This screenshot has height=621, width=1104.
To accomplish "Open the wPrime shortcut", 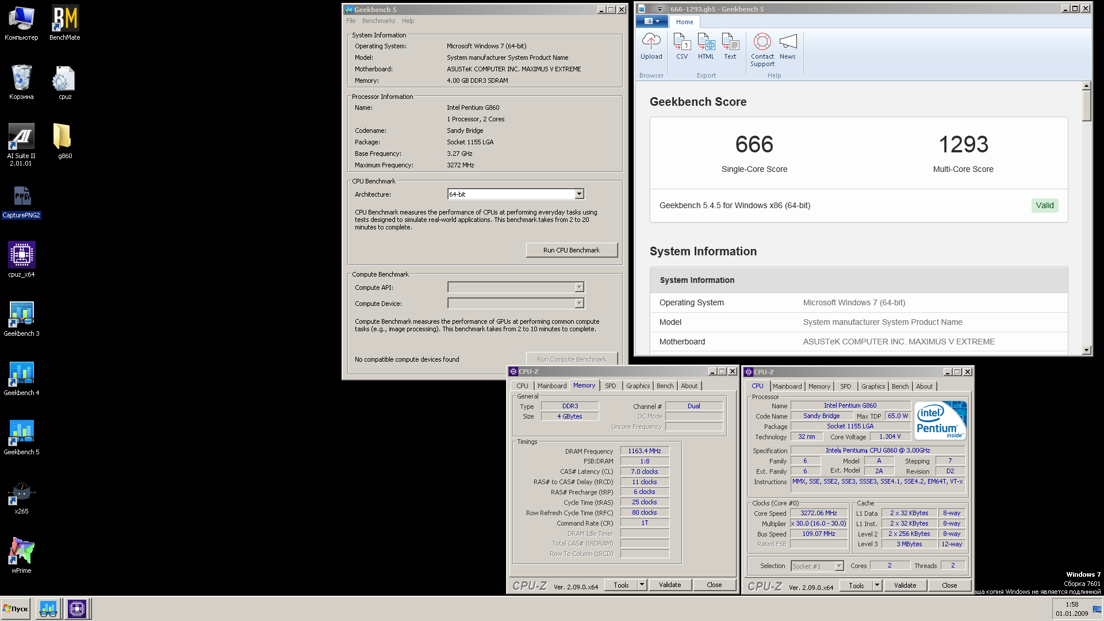I will pos(21,556).
